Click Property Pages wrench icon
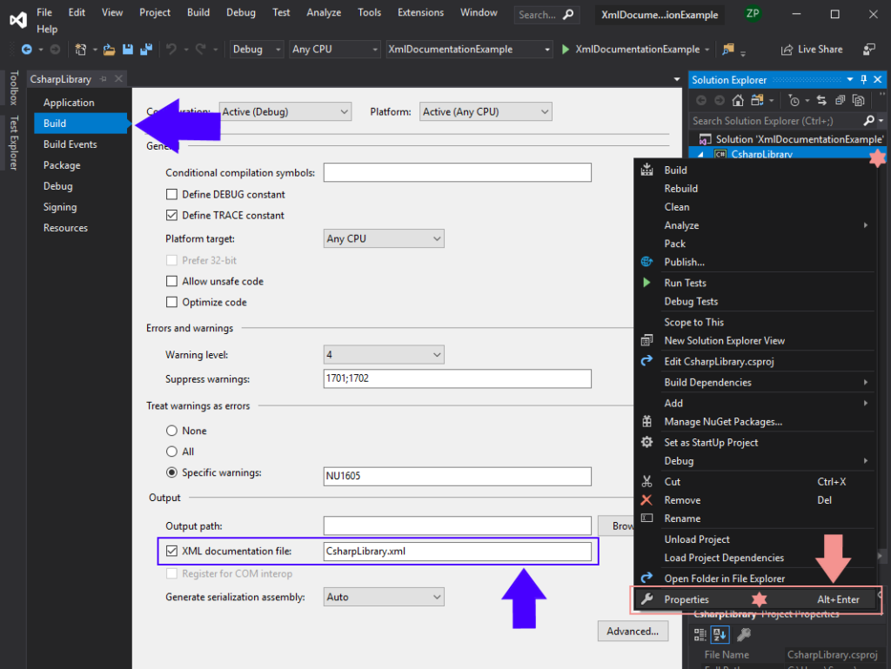The image size is (891, 669). [x=743, y=634]
